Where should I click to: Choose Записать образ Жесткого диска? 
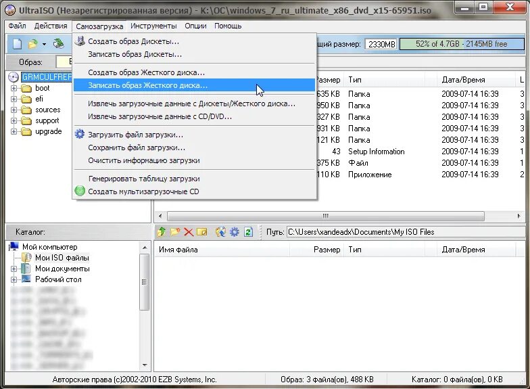coord(195,85)
